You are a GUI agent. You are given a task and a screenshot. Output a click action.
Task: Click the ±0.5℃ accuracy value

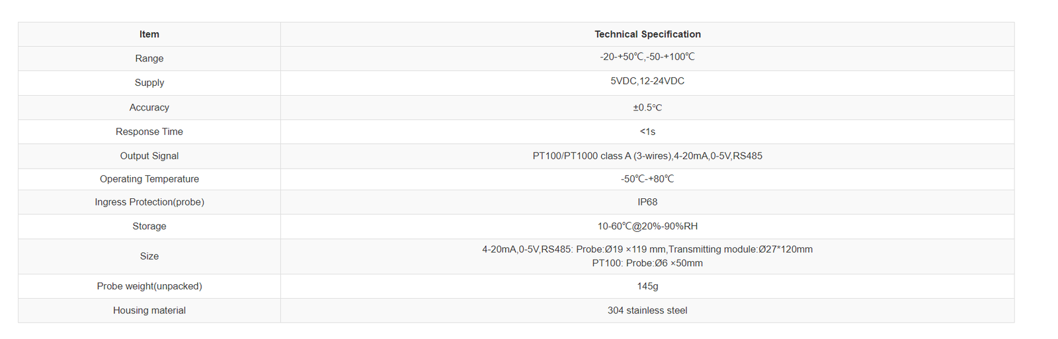[x=647, y=108]
